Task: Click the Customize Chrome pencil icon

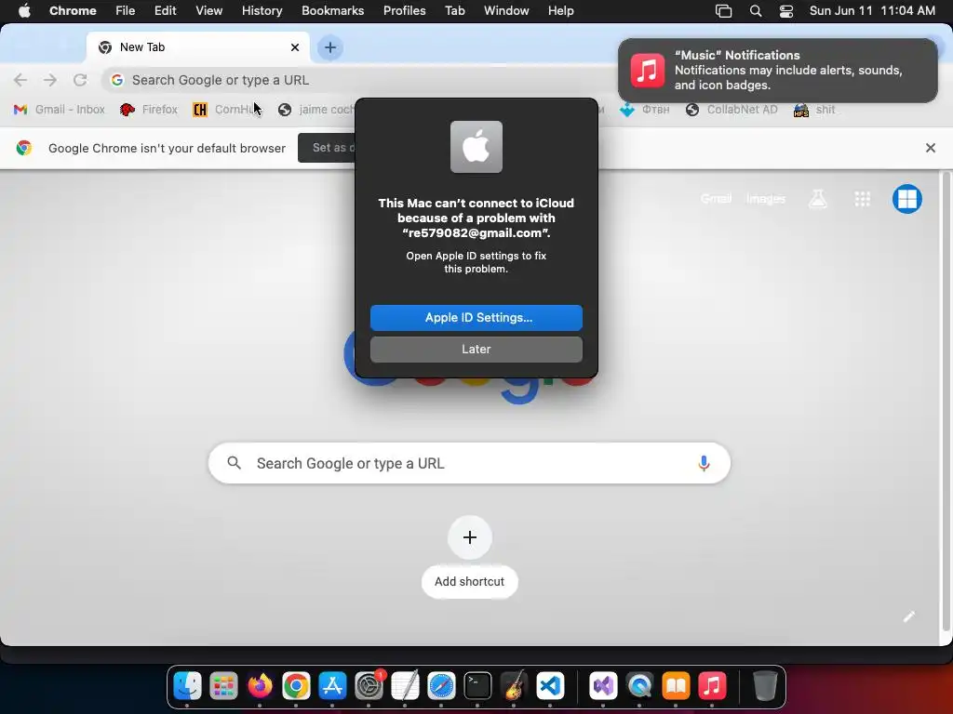Action: pyautogui.click(x=908, y=617)
